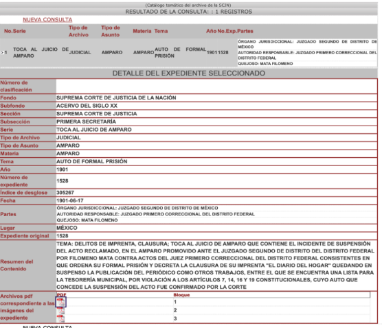Click the 'Partes' column header
This screenshot has width=382, height=328.
245,31
